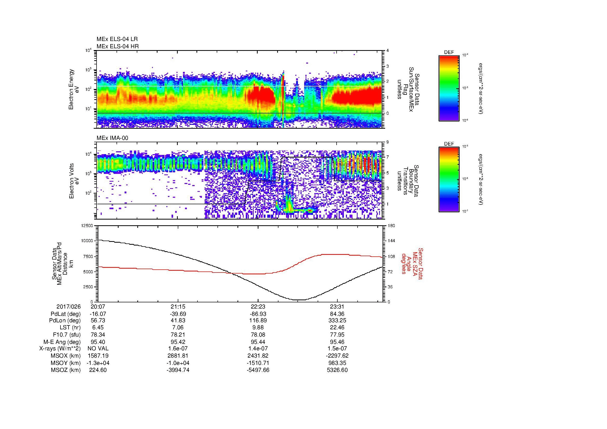Select the PdLon value 116.89
607x429 pixels.
coord(258,321)
